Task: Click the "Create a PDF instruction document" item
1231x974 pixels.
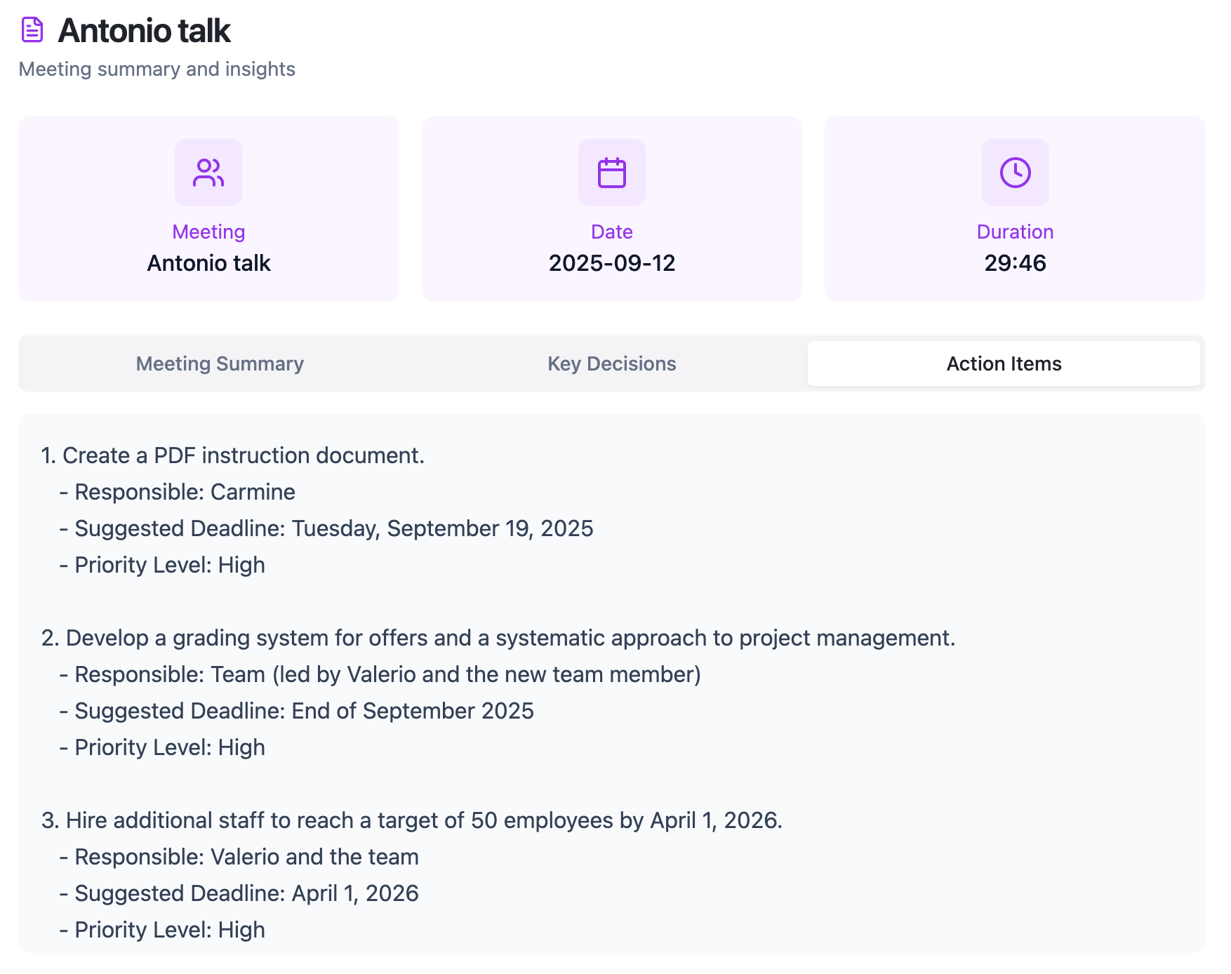Action: point(233,455)
